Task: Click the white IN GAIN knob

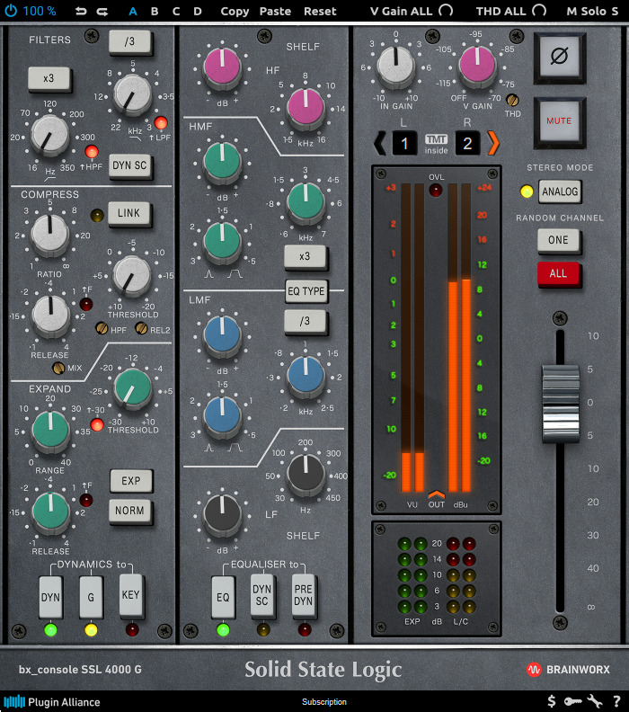Action: pos(396,66)
